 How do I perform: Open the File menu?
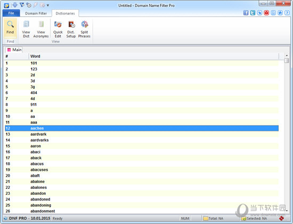point(11,13)
